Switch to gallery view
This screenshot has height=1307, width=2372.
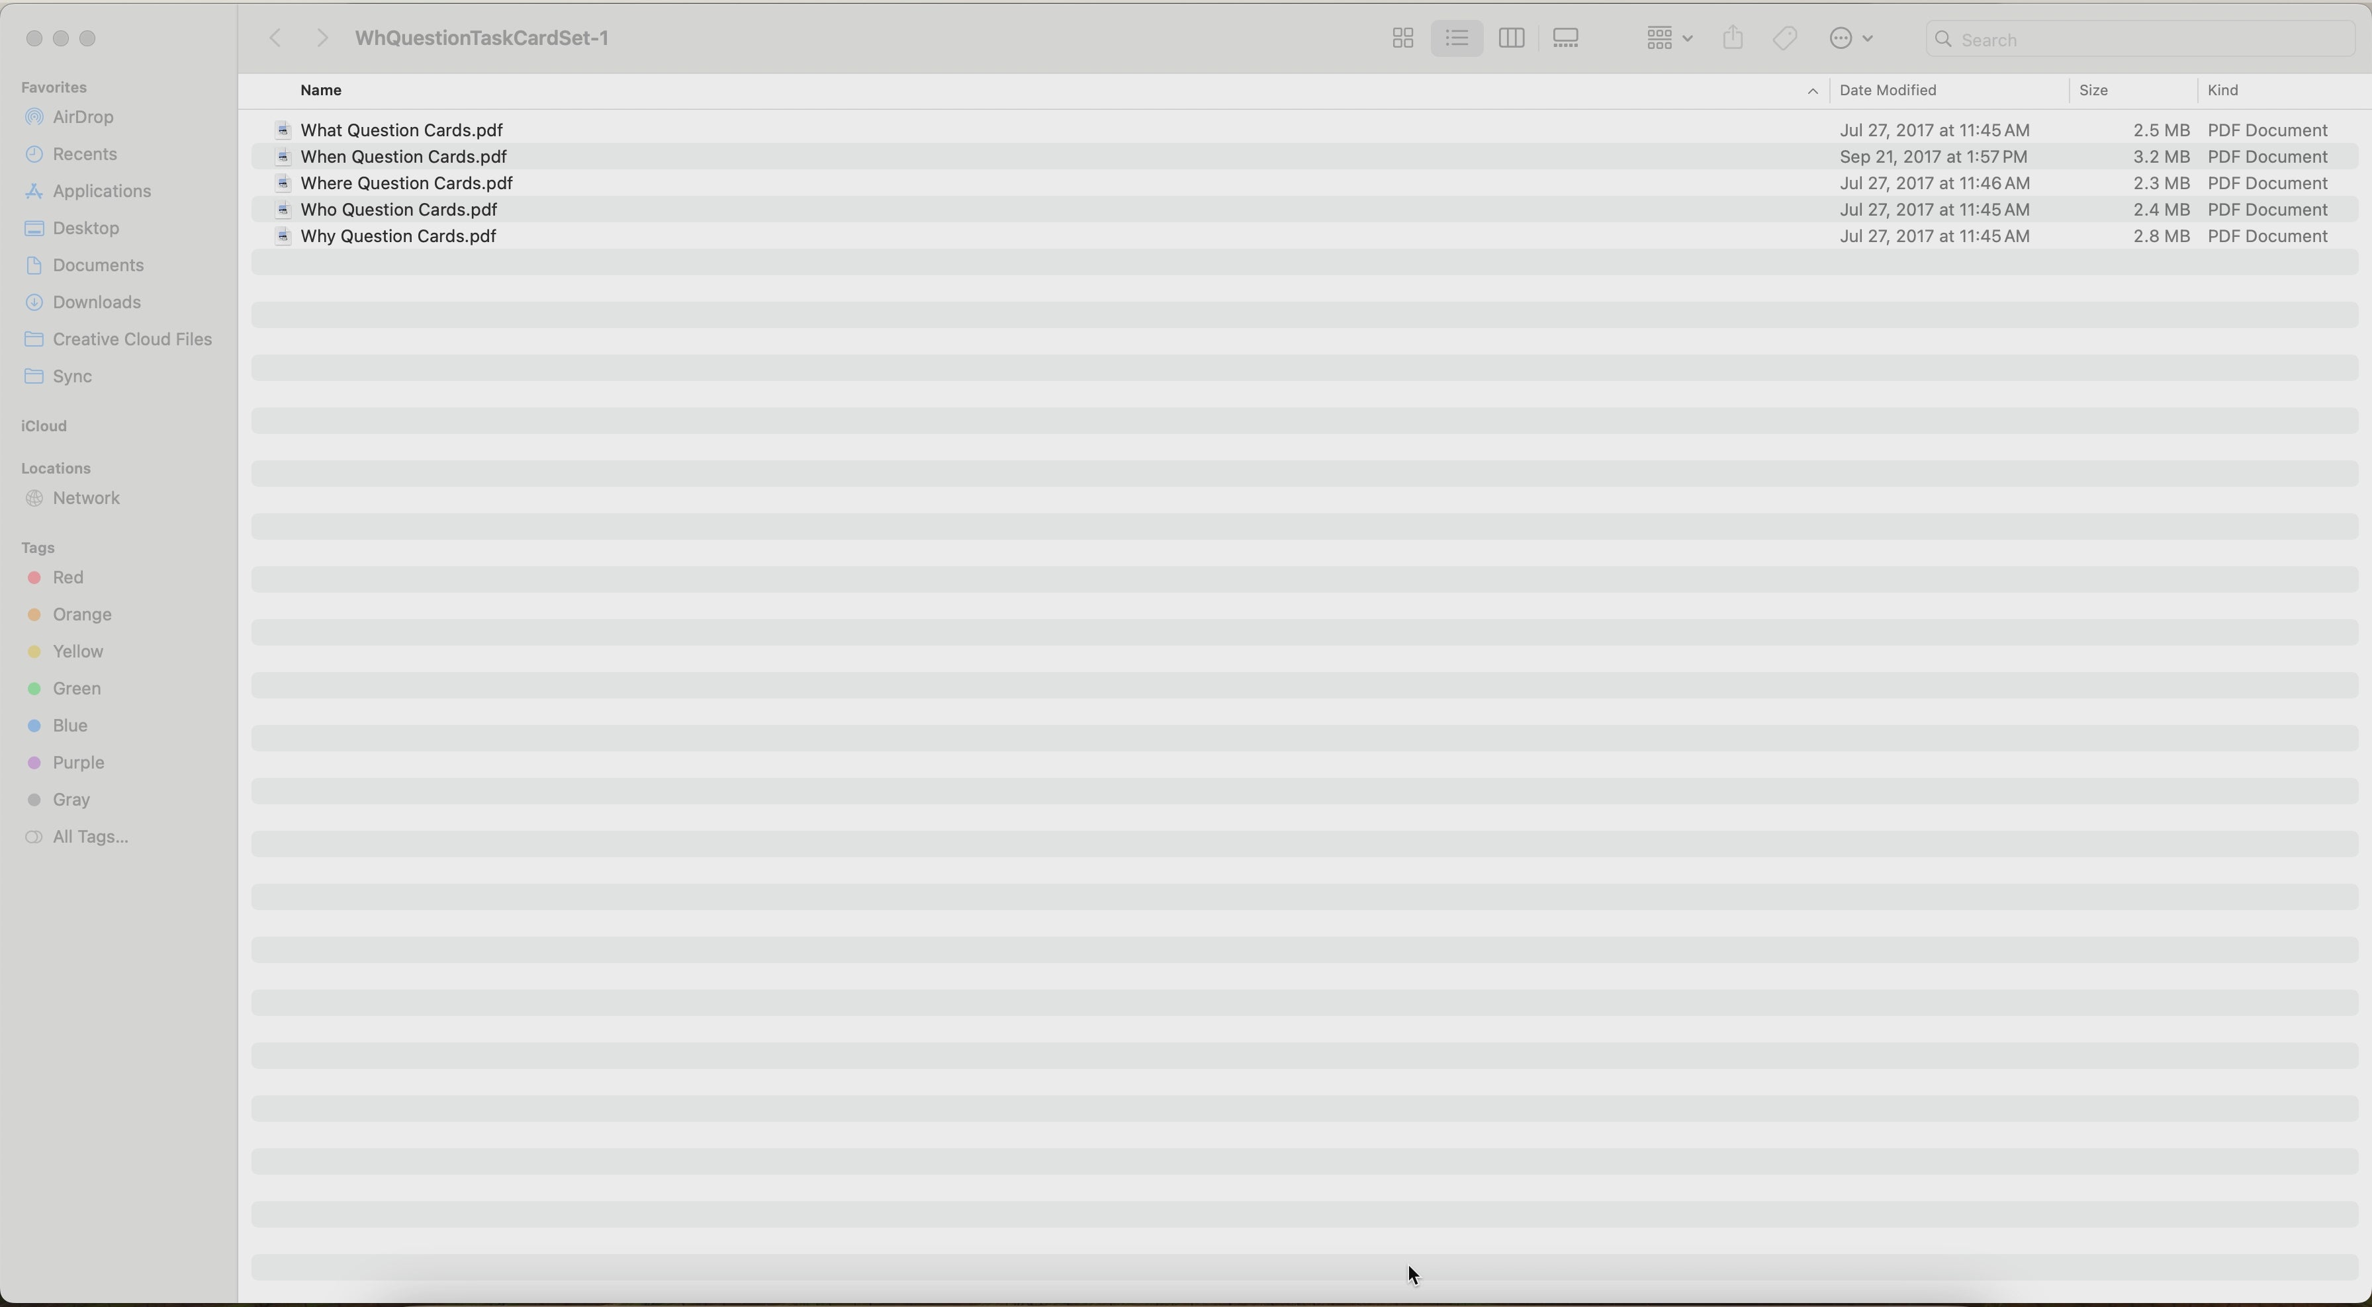(1567, 38)
